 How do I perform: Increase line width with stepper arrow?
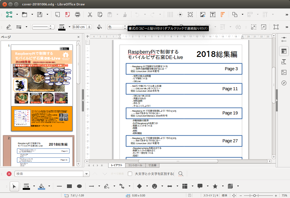tap(89, 26)
